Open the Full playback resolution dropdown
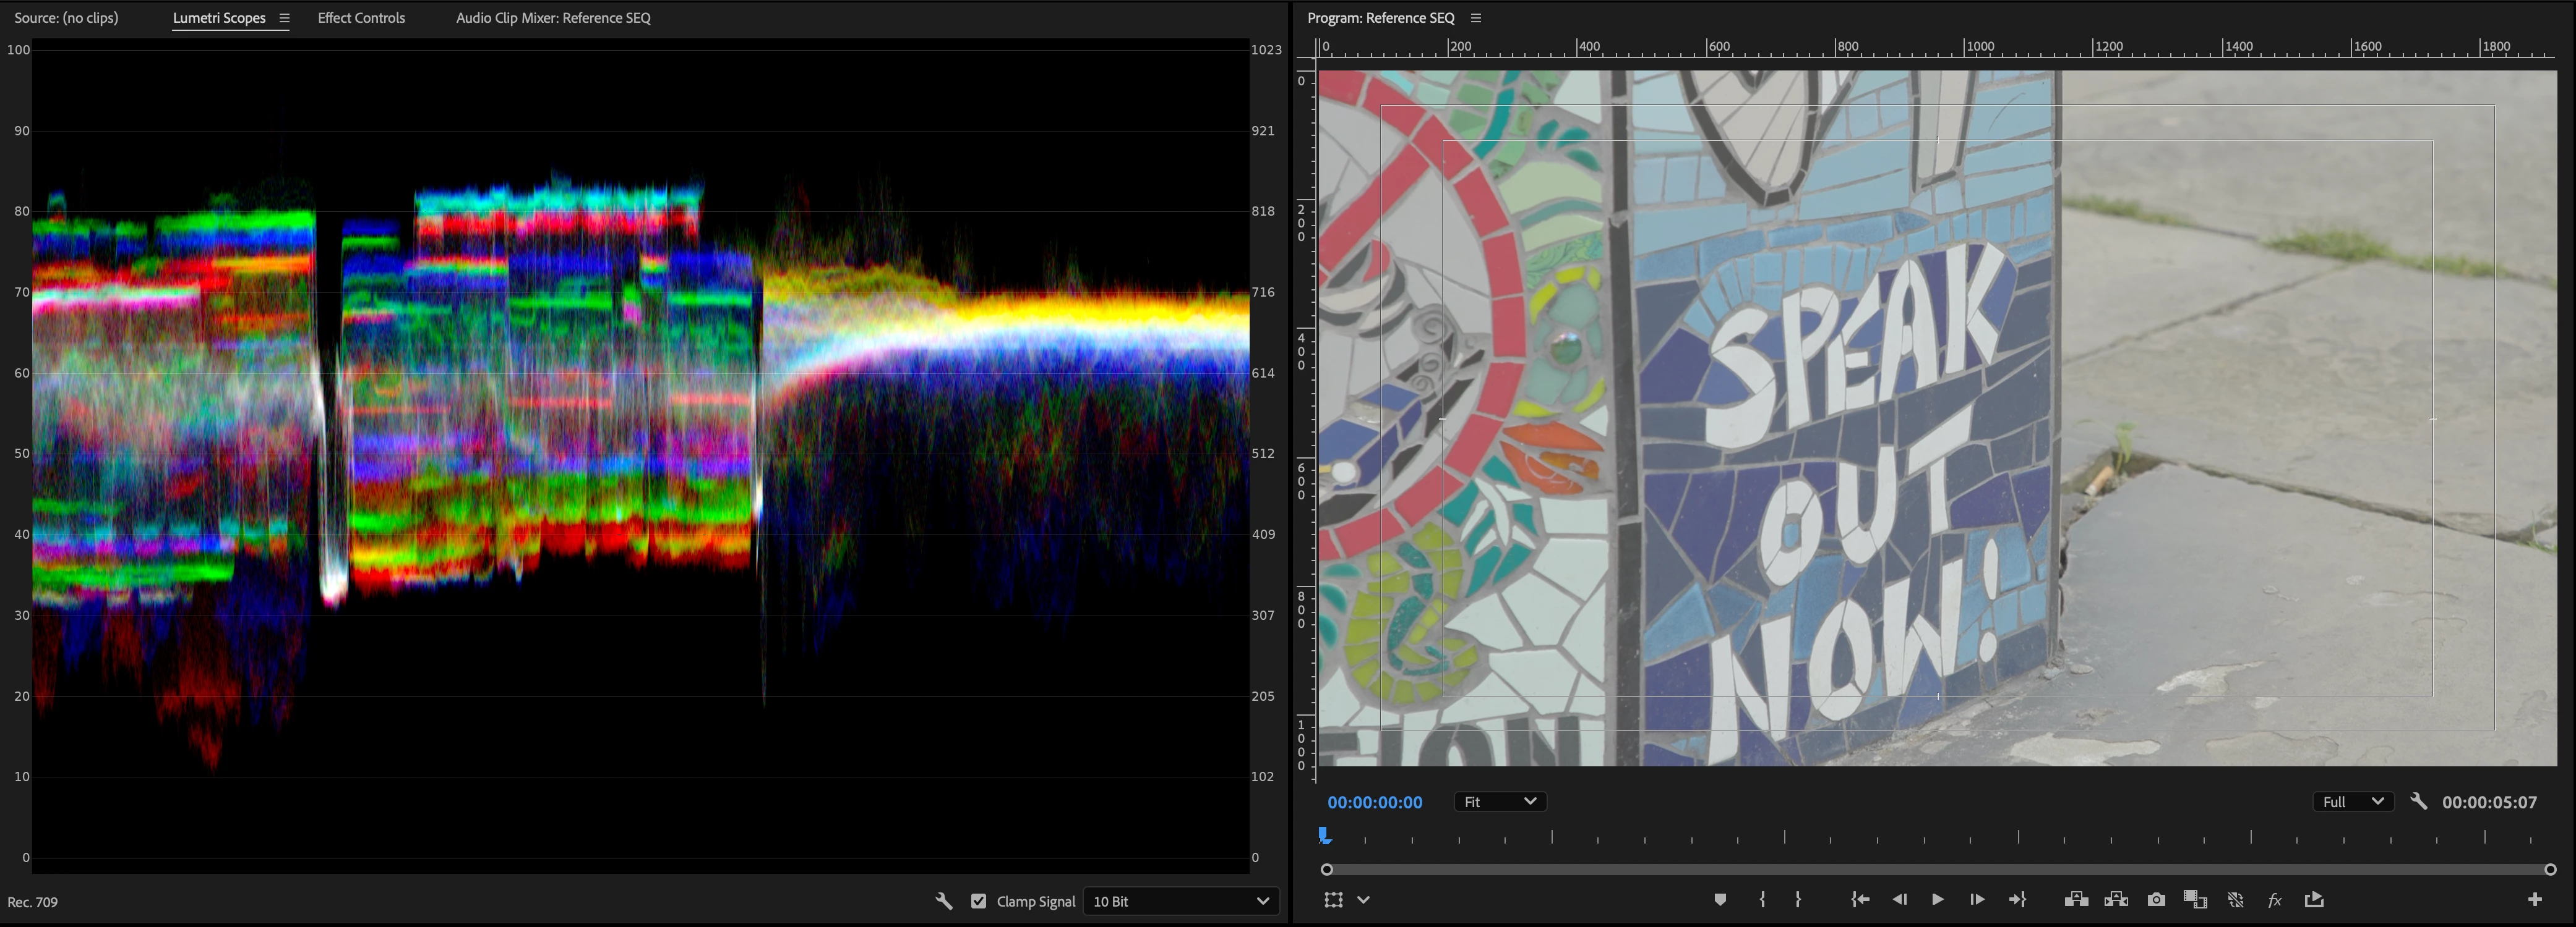Viewport: 2576px width, 927px height. click(x=2352, y=802)
